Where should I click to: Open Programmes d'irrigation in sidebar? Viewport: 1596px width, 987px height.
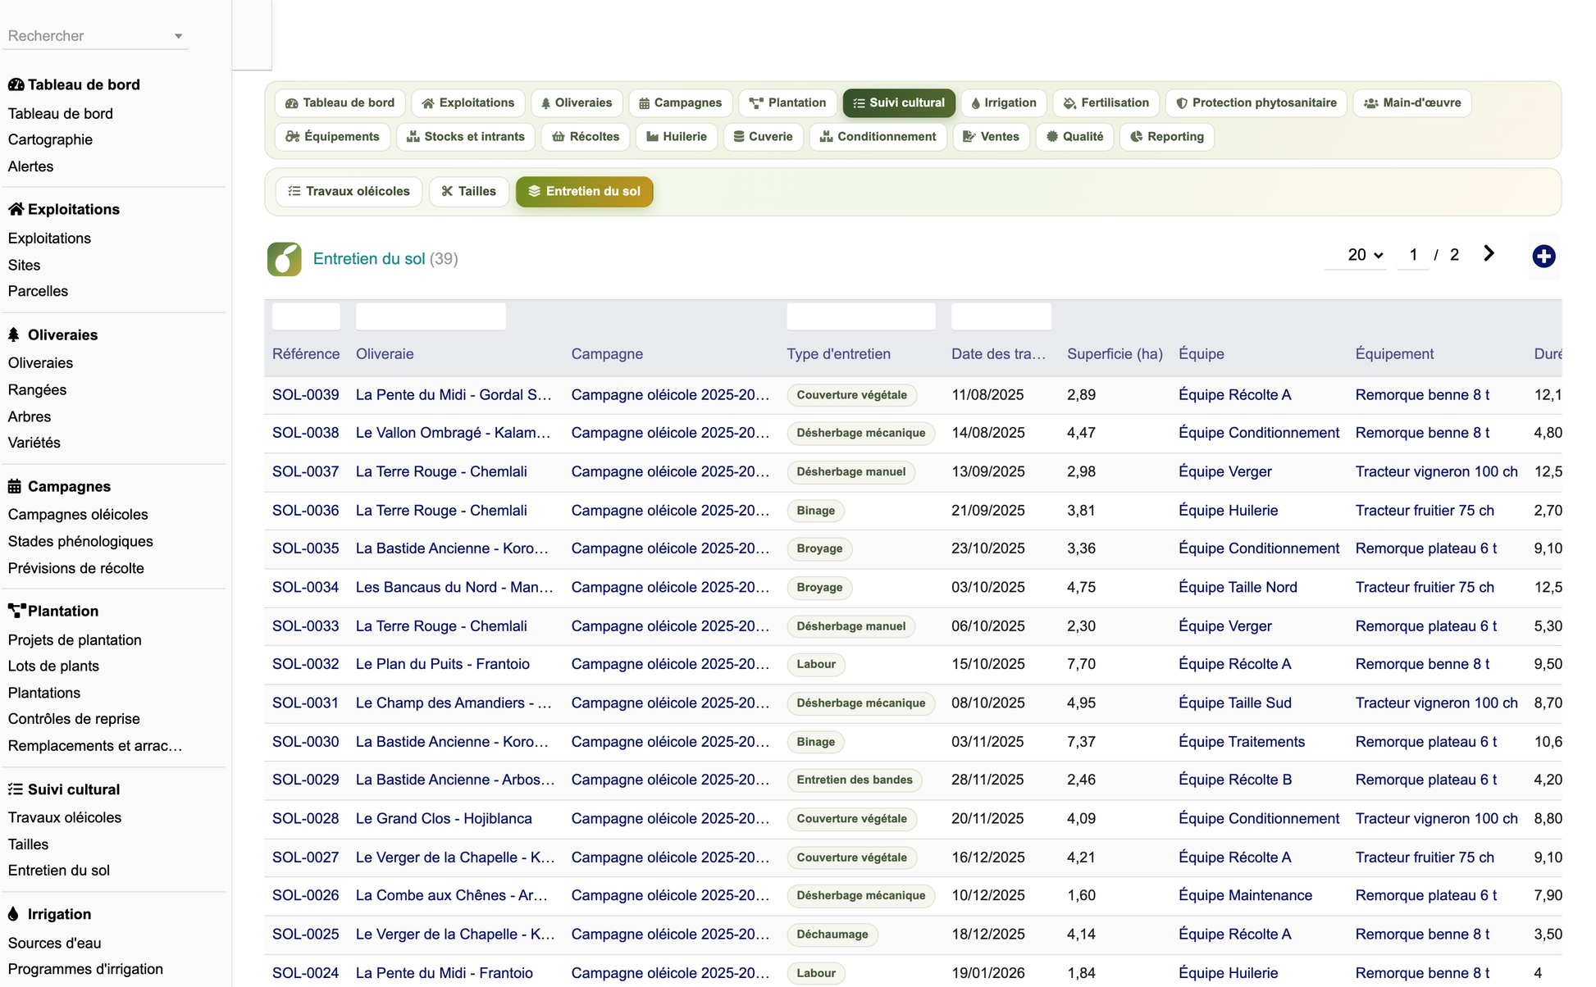[x=85, y=970]
